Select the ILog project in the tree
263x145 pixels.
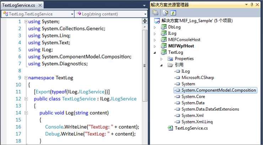[172, 33]
